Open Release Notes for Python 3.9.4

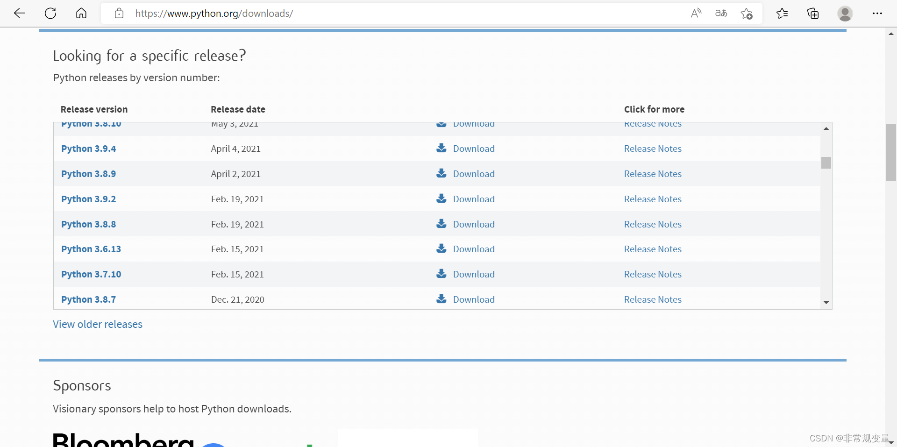coord(653,149)
